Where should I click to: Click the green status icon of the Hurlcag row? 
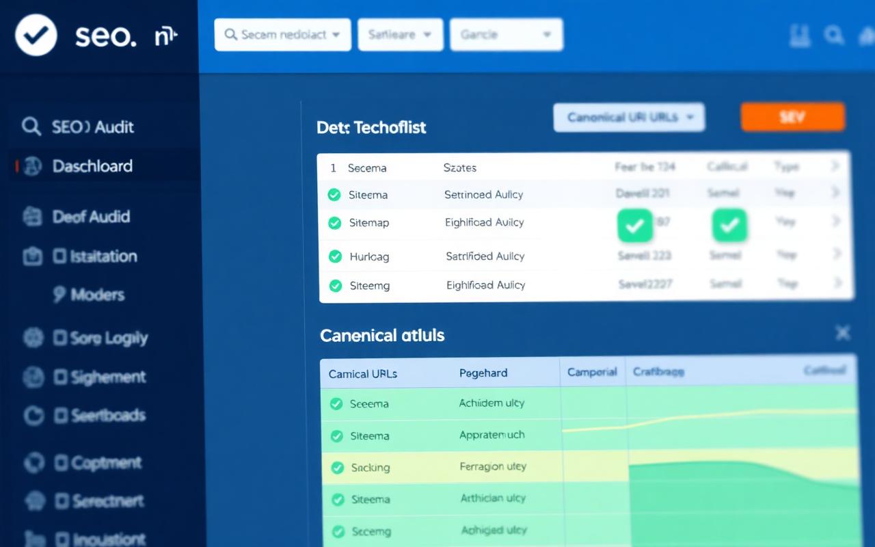click(x=335, y=256)
